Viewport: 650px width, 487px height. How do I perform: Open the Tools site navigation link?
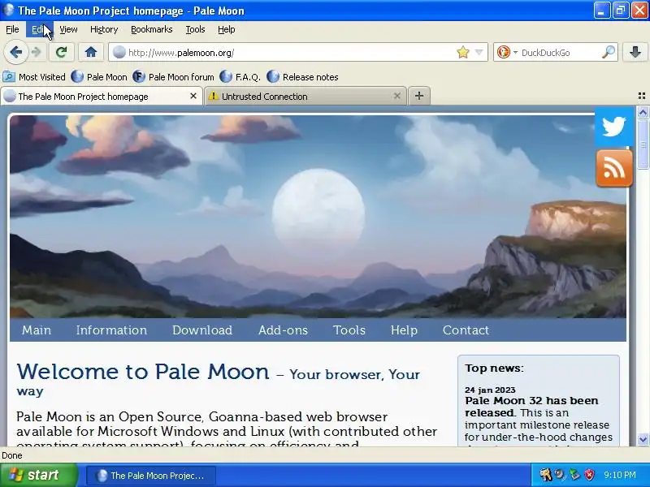coord(349,330)
